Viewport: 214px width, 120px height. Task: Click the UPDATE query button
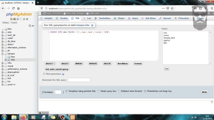click(93, 64)
